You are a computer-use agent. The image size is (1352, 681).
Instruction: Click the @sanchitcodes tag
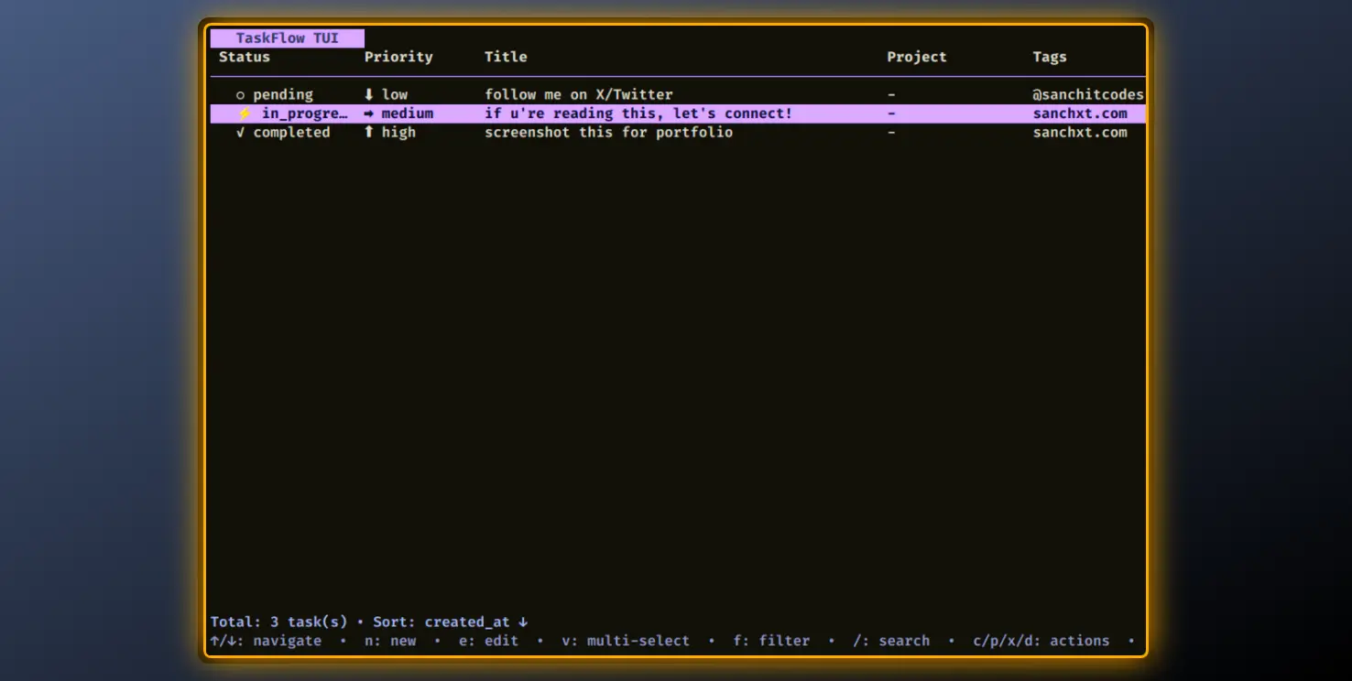(x=1086, y=94)
